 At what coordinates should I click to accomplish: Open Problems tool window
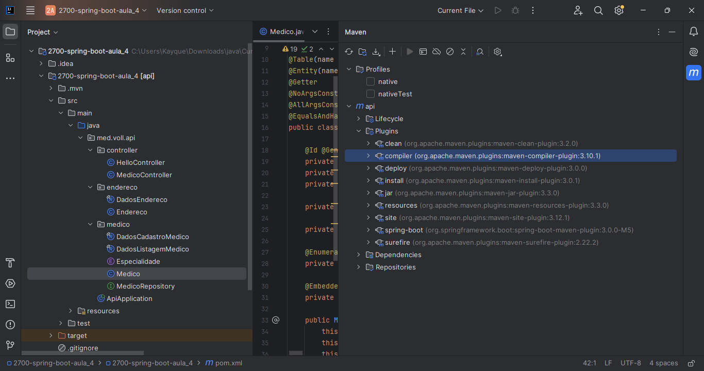[10, 325]
